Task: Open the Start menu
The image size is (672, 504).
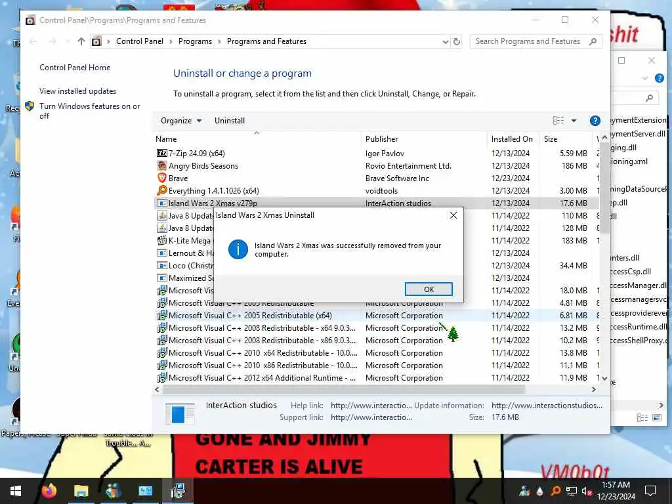Action: tap(16, 491)
